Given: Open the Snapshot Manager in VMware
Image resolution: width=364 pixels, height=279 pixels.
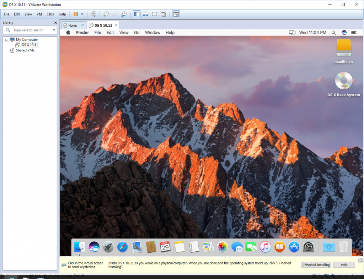Looking at the screenshot, I should tap(124, 14).
